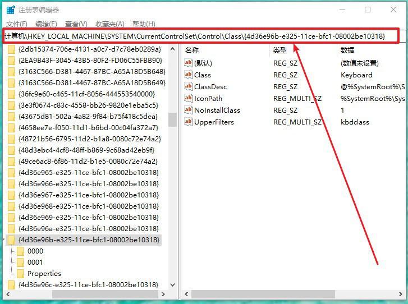Click the tree pane vertical scrollbar thumb
Viewport: 408px width, 304px height.
173,119
